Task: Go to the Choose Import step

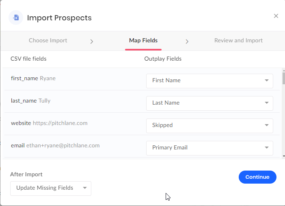Action: (48, 40)
